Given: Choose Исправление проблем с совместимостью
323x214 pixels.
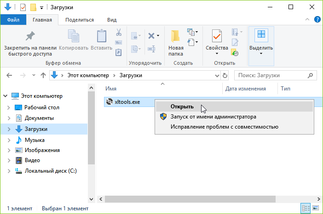Looking at the screenshot, I should 234,127.
